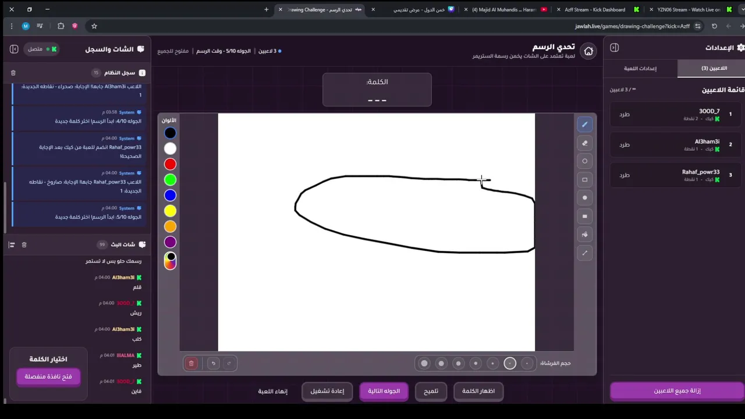Pick the blue color swatch
This screenshot has width=745, height=419.
(x=170, y=196)
